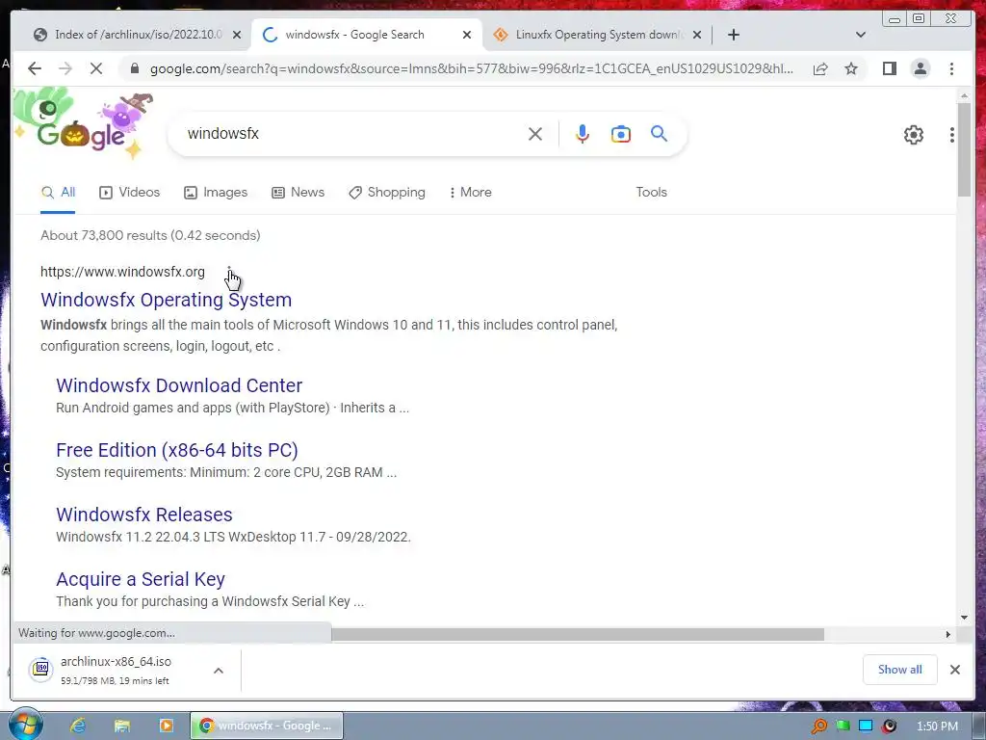Go back using the browser back arrow
This screenshot has height=740, width=986.
tap(35, 68)
